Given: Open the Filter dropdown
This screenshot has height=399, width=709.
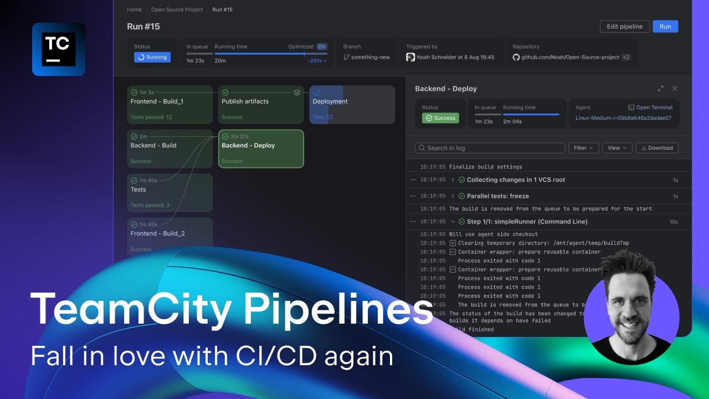Looking at the screenshot, I should coord(583,148).
